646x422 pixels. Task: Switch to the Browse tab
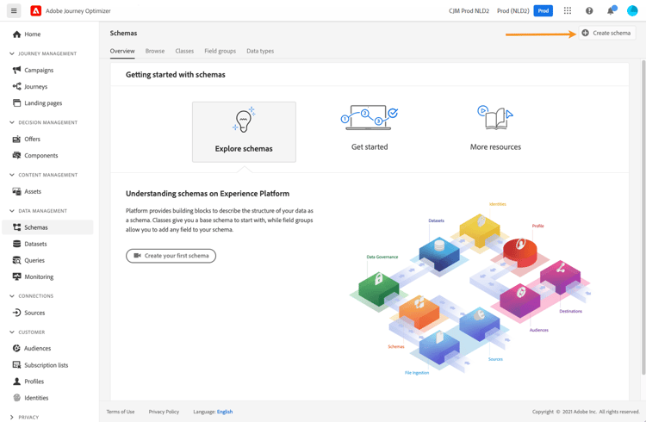[155, 51]
